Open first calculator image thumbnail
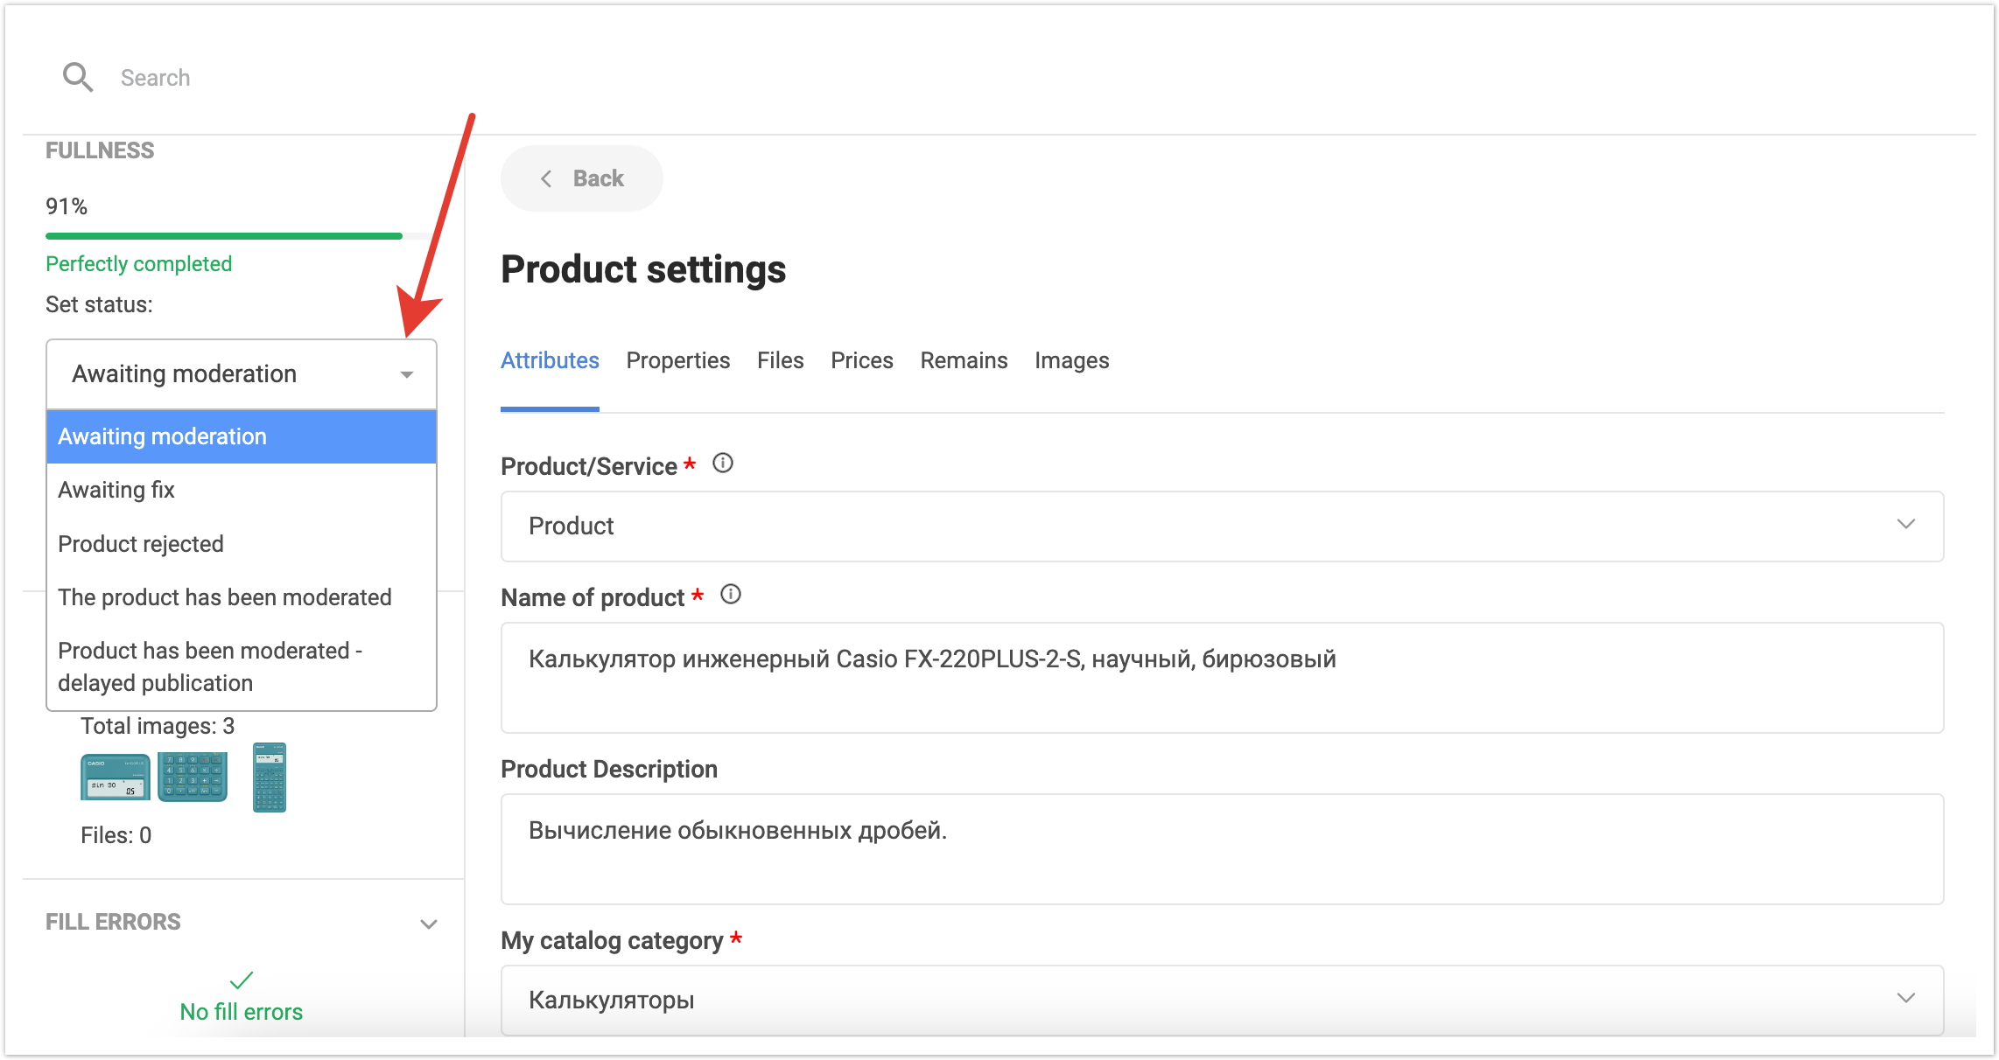 [115, 777]
